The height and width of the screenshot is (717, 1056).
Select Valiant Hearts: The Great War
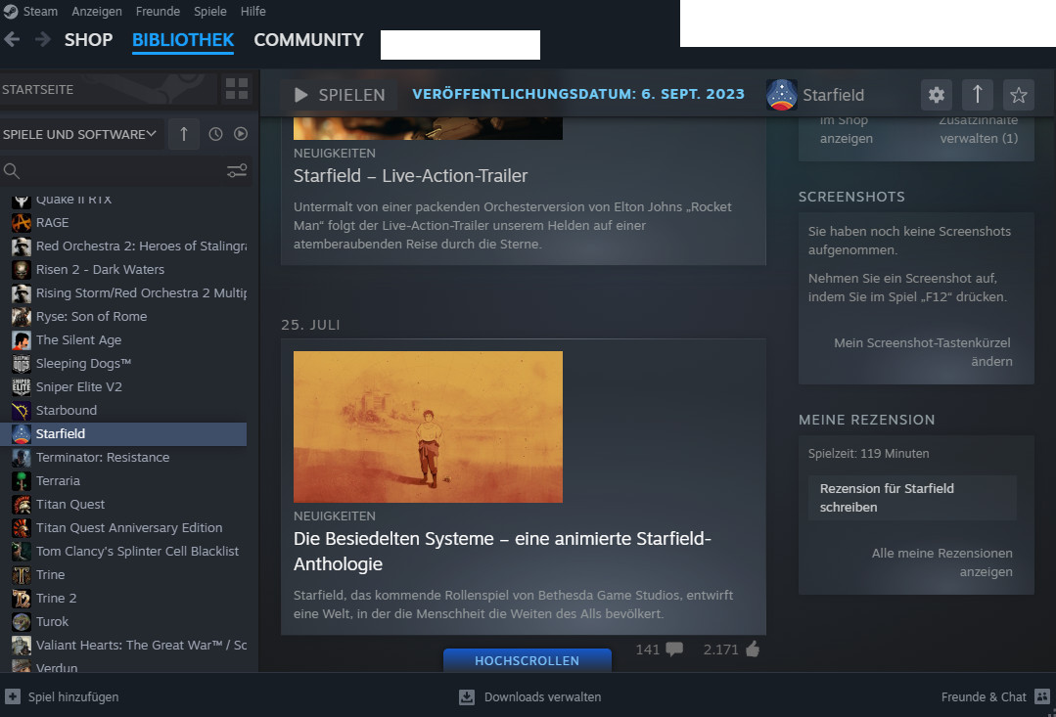(x=123, y=645)
